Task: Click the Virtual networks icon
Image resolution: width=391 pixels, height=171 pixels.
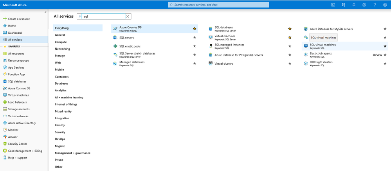Action: (4, 116)
